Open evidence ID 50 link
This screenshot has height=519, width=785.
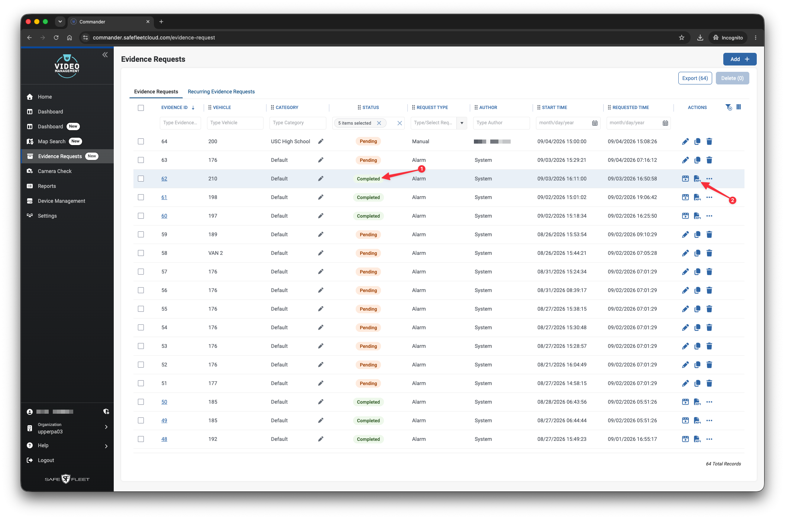(164, 402)
